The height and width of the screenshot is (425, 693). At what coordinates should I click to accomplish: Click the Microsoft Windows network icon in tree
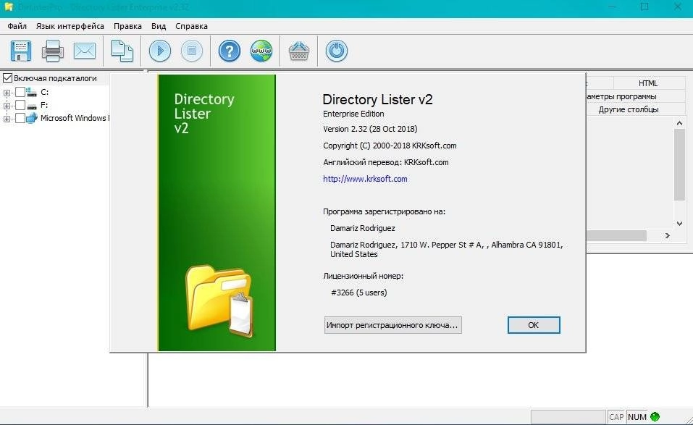click(32, 118)
